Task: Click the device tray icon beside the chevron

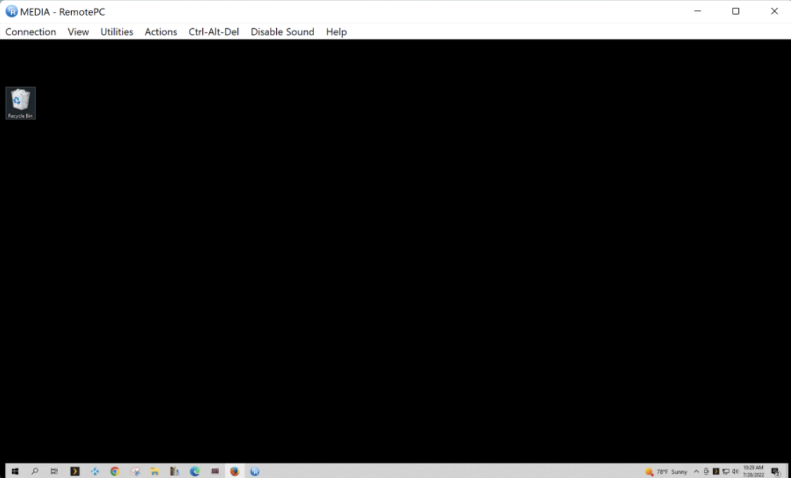Action: pyautogui.click(x=706, y=472)
